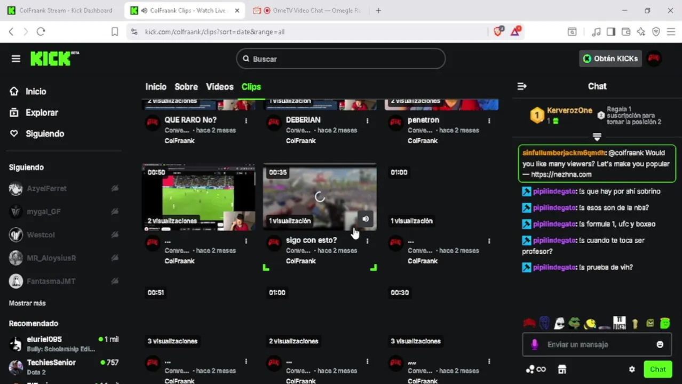Open options menu for the "sigo con esto?" clip

pos(367,241)
